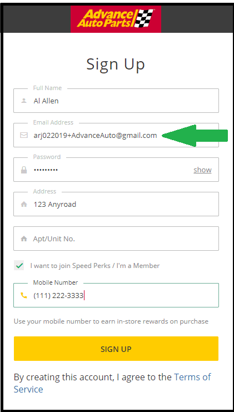The width and height of the screenshot is (234, 412).
Task: Click the SIGN UP button
Action: pos(116,349)
